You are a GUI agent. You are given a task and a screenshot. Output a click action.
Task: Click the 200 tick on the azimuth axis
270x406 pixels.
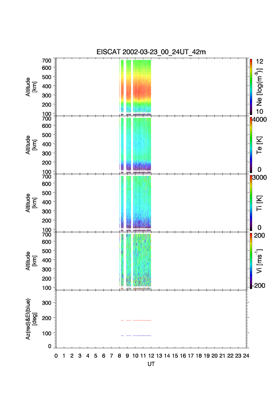[x=49, y=318]
